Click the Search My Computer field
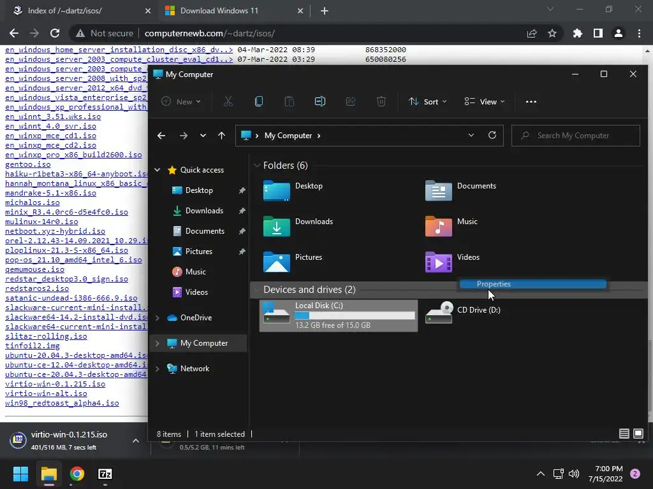This screenshot has height=489, width=653. pyautogui.click(x=576, y=136)
